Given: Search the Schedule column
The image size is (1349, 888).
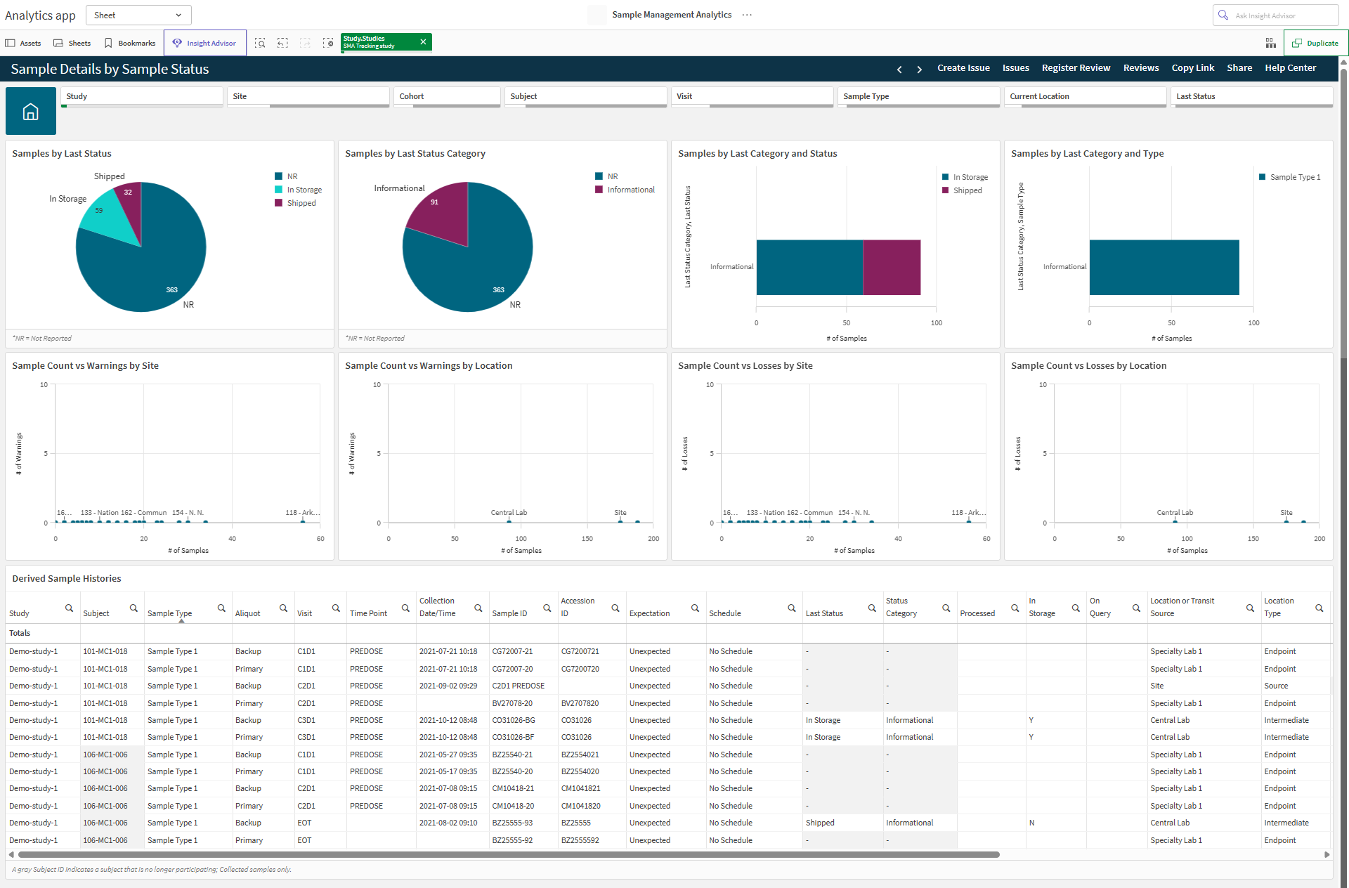Looking at the screenshot, I should pyautogui.click(x=792, y=608).
